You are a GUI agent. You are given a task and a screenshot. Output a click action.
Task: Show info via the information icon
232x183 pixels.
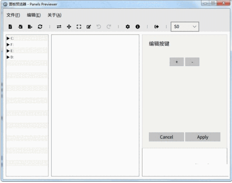pos(137,27)
